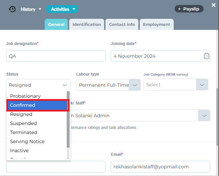Expand the History dropdown arrow
The height and width of the screenshot is (176, 219).
tap(40, 9)
